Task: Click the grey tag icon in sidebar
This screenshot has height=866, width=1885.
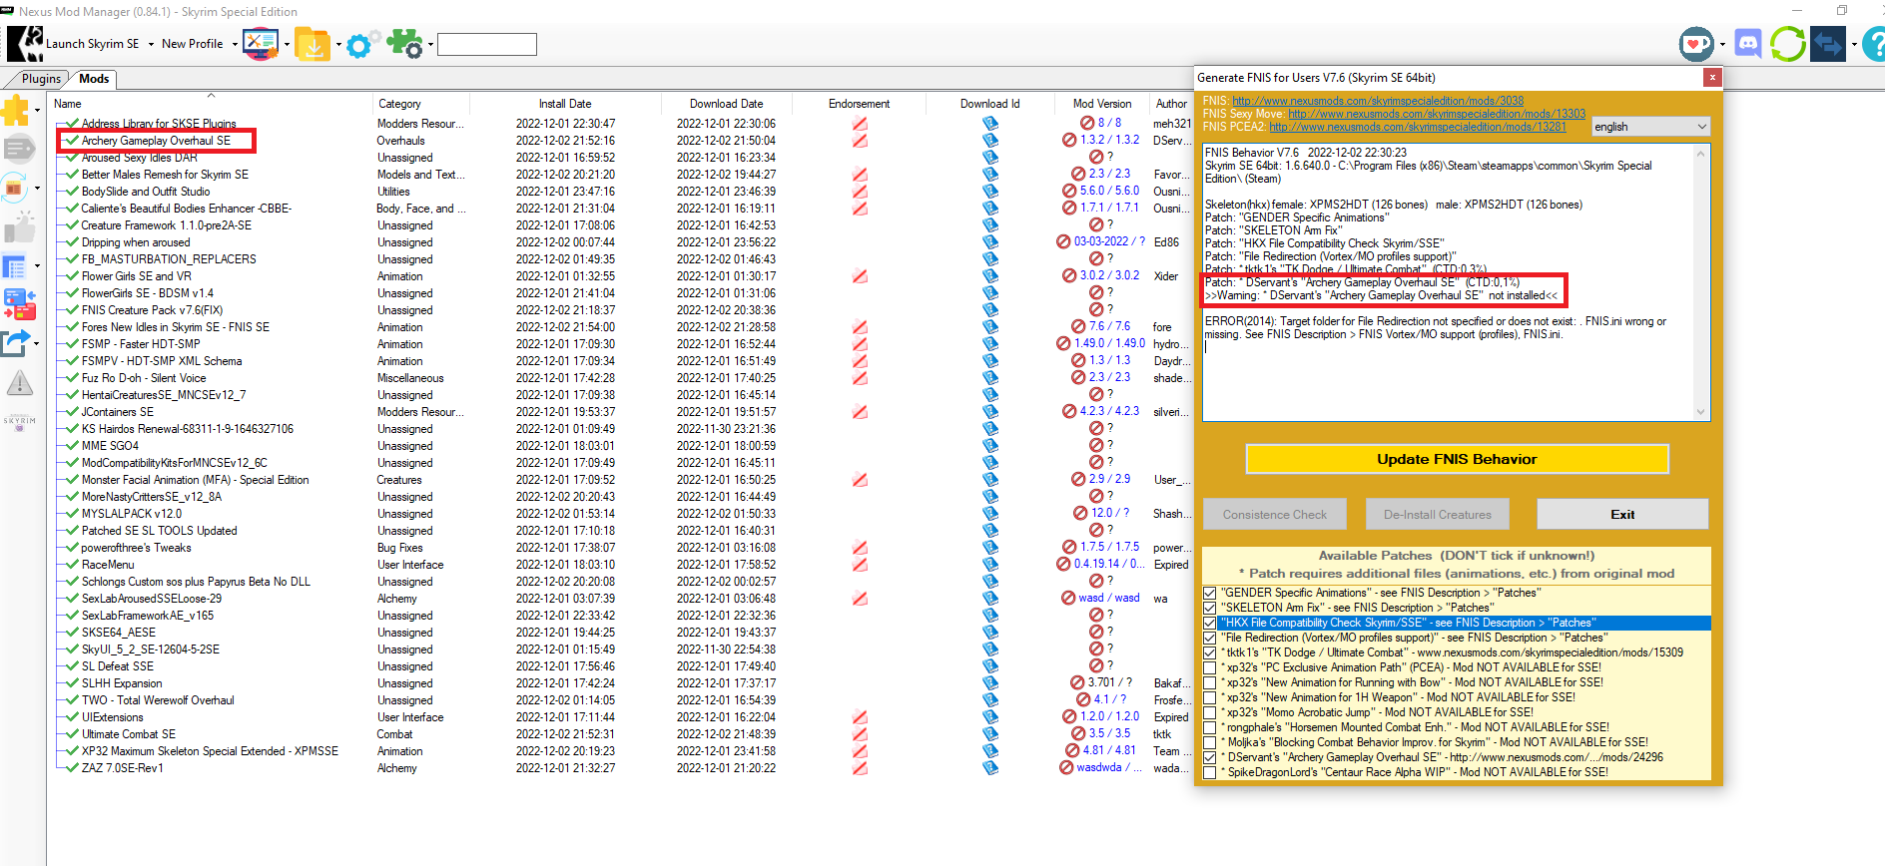Action: 18,149
